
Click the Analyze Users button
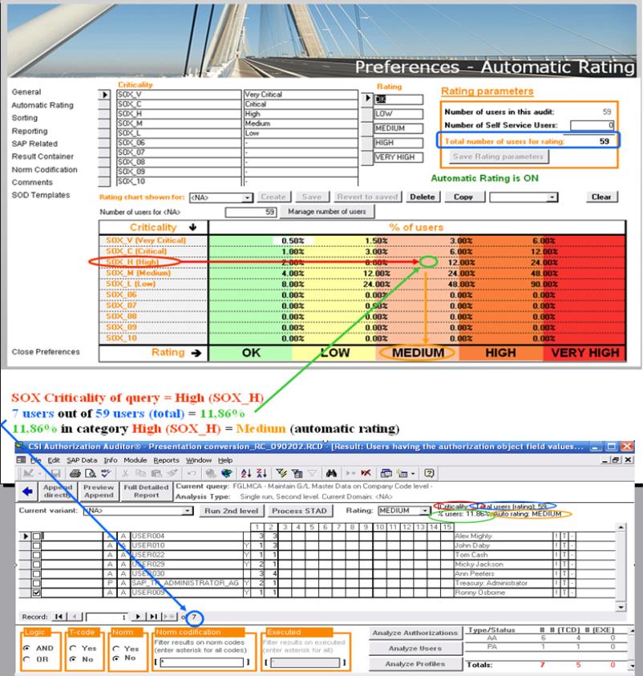click(x=415, y=649)
